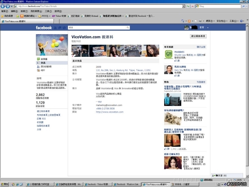Open last photo thumbnail of woman's face
Image resolution: width=249 pixels, height=187 pixels.
(151, 51)
